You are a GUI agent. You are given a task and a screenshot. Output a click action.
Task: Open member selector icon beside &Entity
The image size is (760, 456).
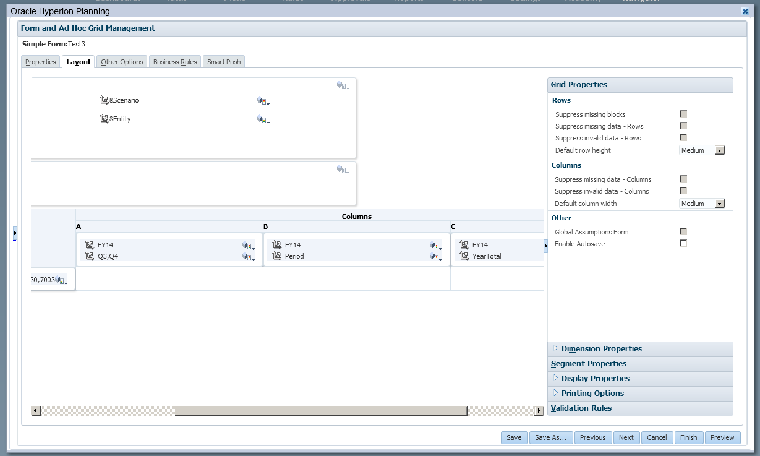[263, 119]
